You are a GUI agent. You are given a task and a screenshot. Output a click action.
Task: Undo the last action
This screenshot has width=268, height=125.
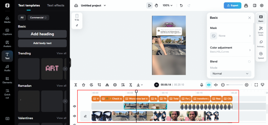(181, 5)
